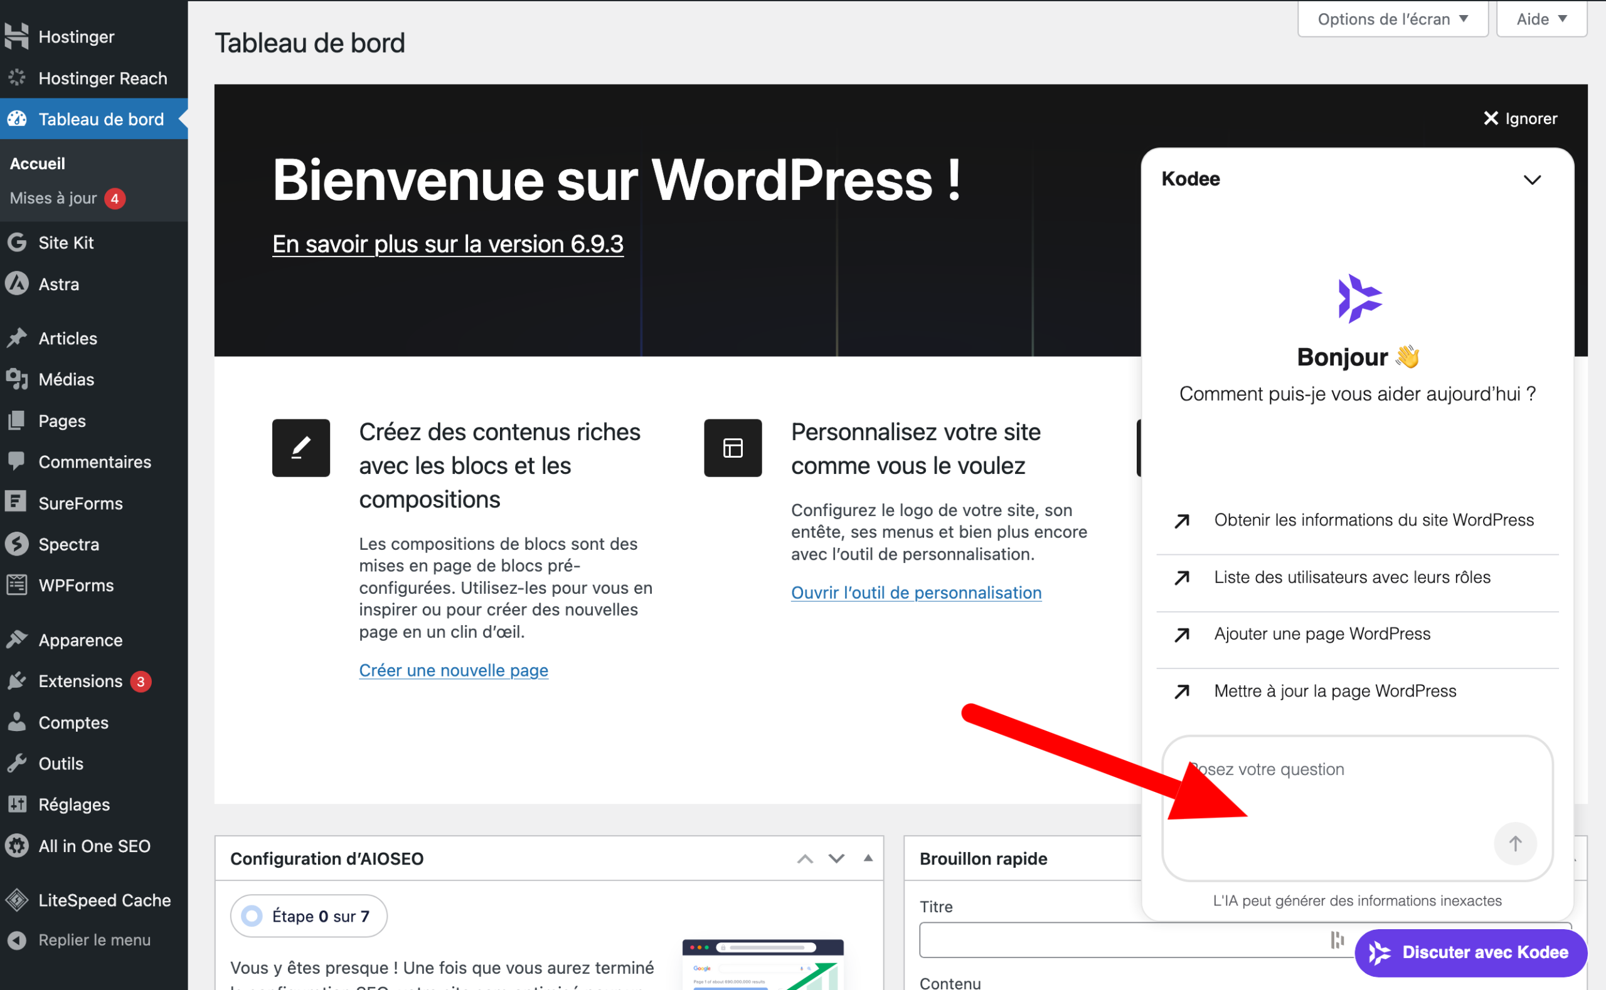This screenshot has height=990, width=1606.
Task: Move AIOSEO widget down with arrow
Action: (836, 858)
